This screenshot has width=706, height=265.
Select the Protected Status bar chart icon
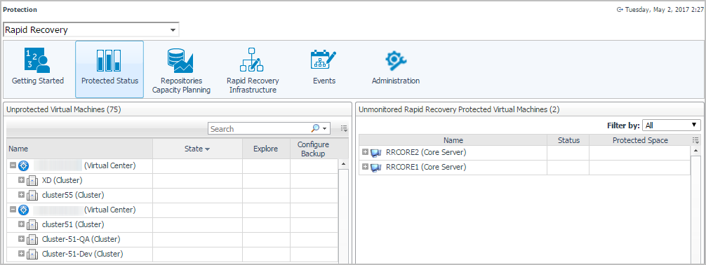[109, 61]
